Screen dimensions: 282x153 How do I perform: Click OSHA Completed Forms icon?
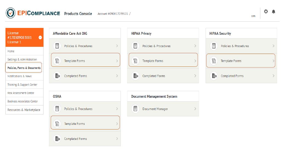57,139
